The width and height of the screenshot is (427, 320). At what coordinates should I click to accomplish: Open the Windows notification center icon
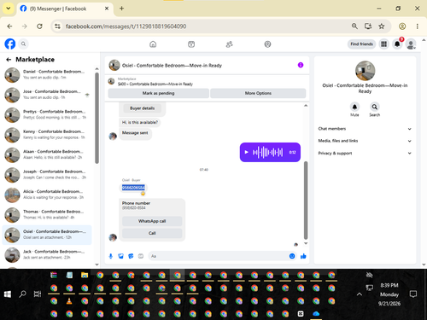coord(413,294)
